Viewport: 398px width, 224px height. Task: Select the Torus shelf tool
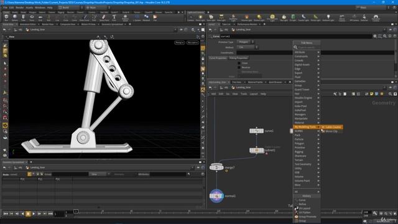(32, 17)
